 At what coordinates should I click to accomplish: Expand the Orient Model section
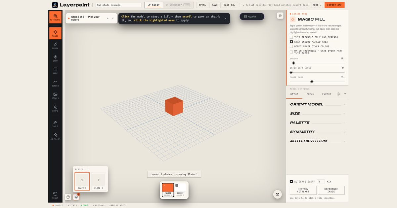(317, 104)
